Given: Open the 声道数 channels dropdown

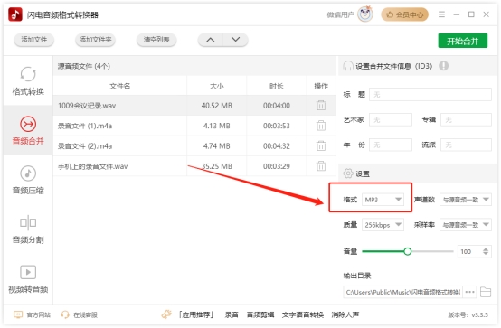Looking at the screenshot, I should click(466, 200).
